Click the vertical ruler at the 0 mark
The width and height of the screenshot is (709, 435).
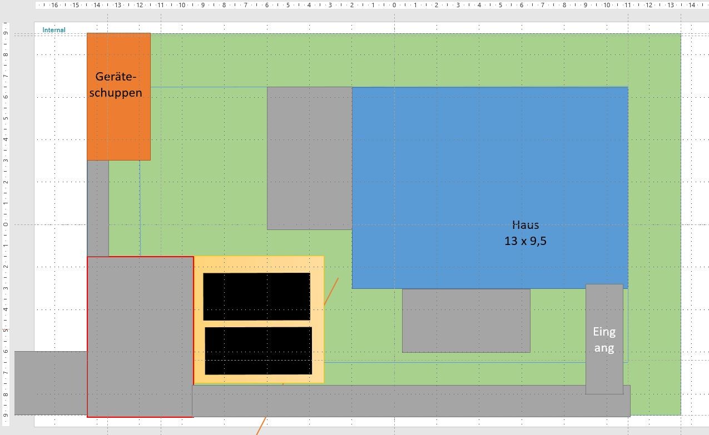click(x=5, y=224)
